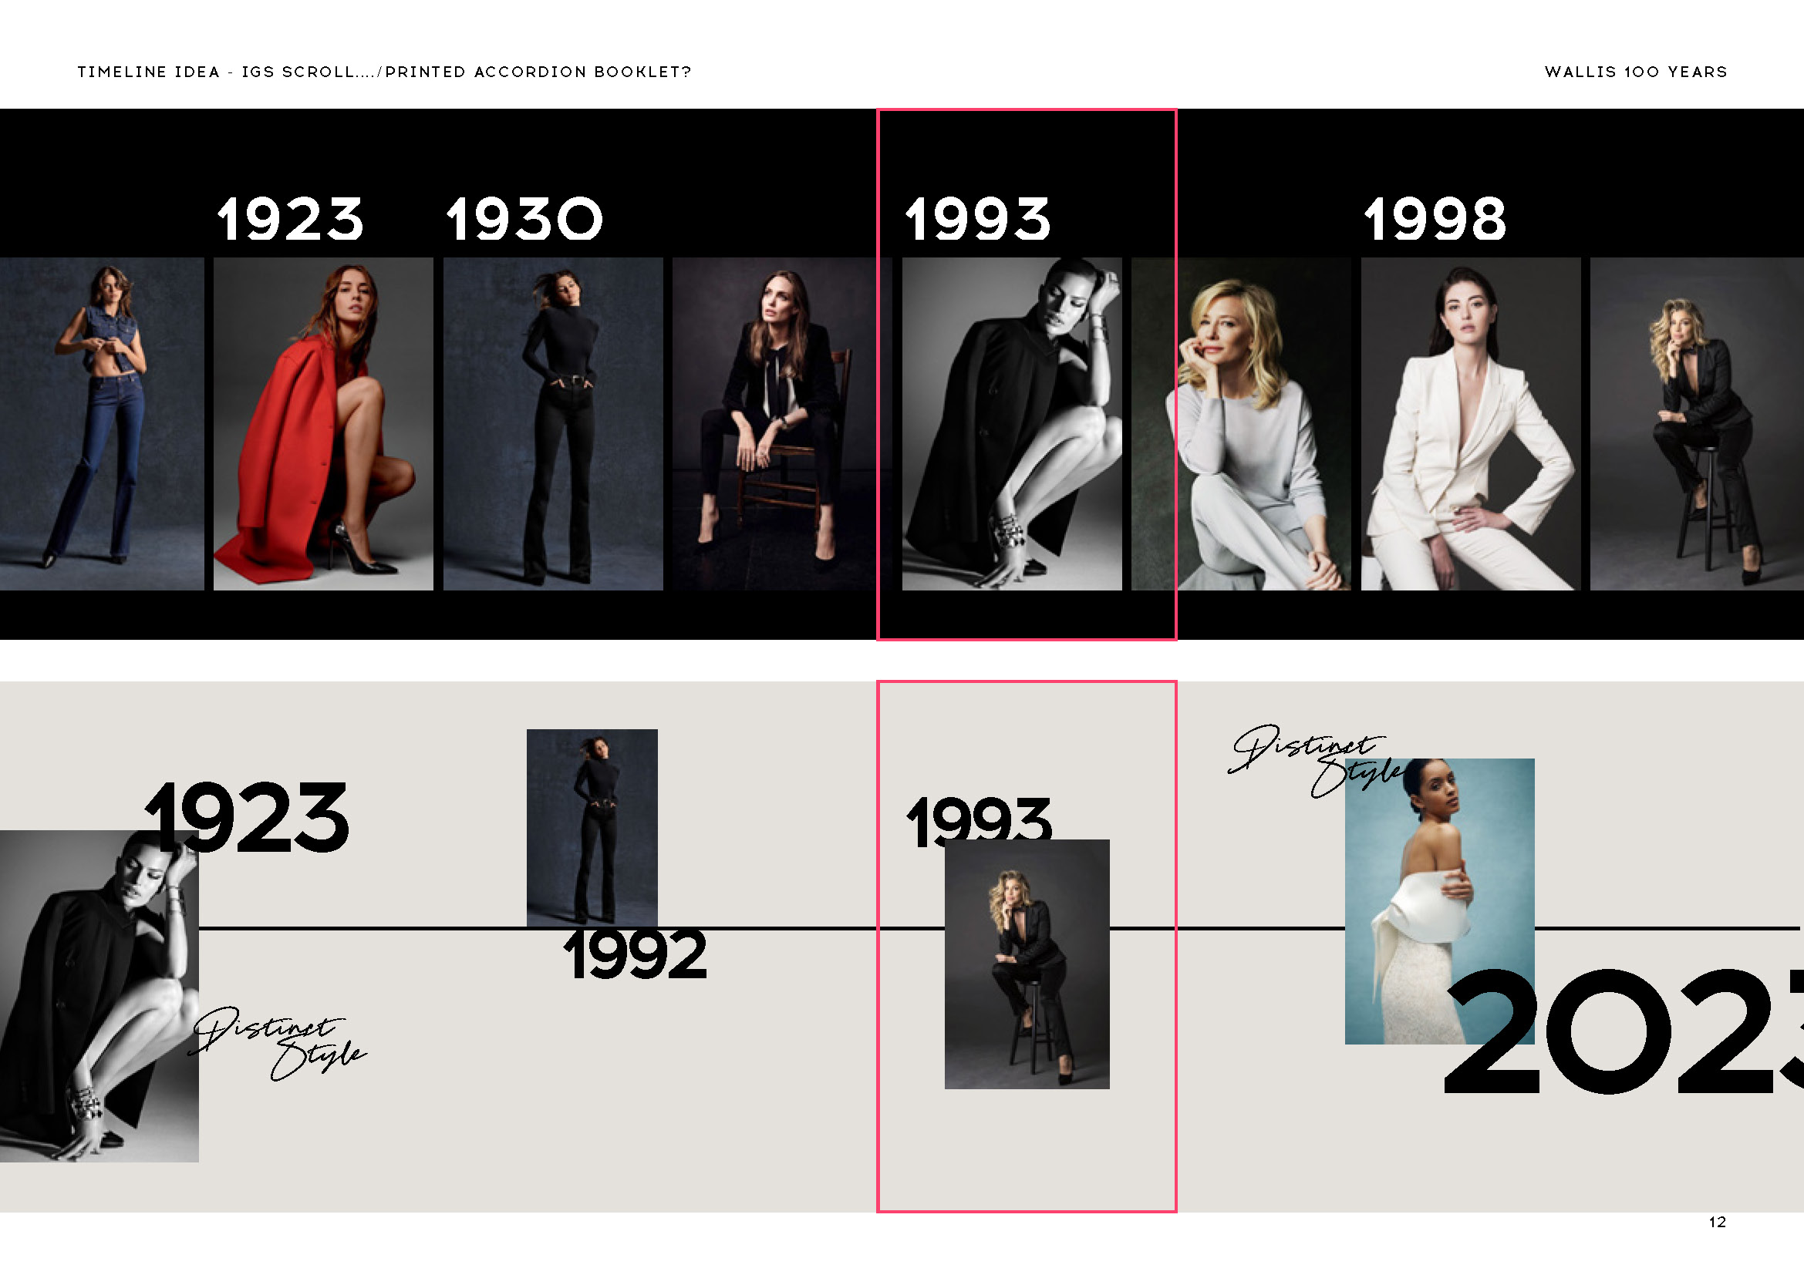Select the woman on stool photo in lower timeline
Image resolution: width=1804 pixels, height=1275 pixels.
pos(1027,964)
